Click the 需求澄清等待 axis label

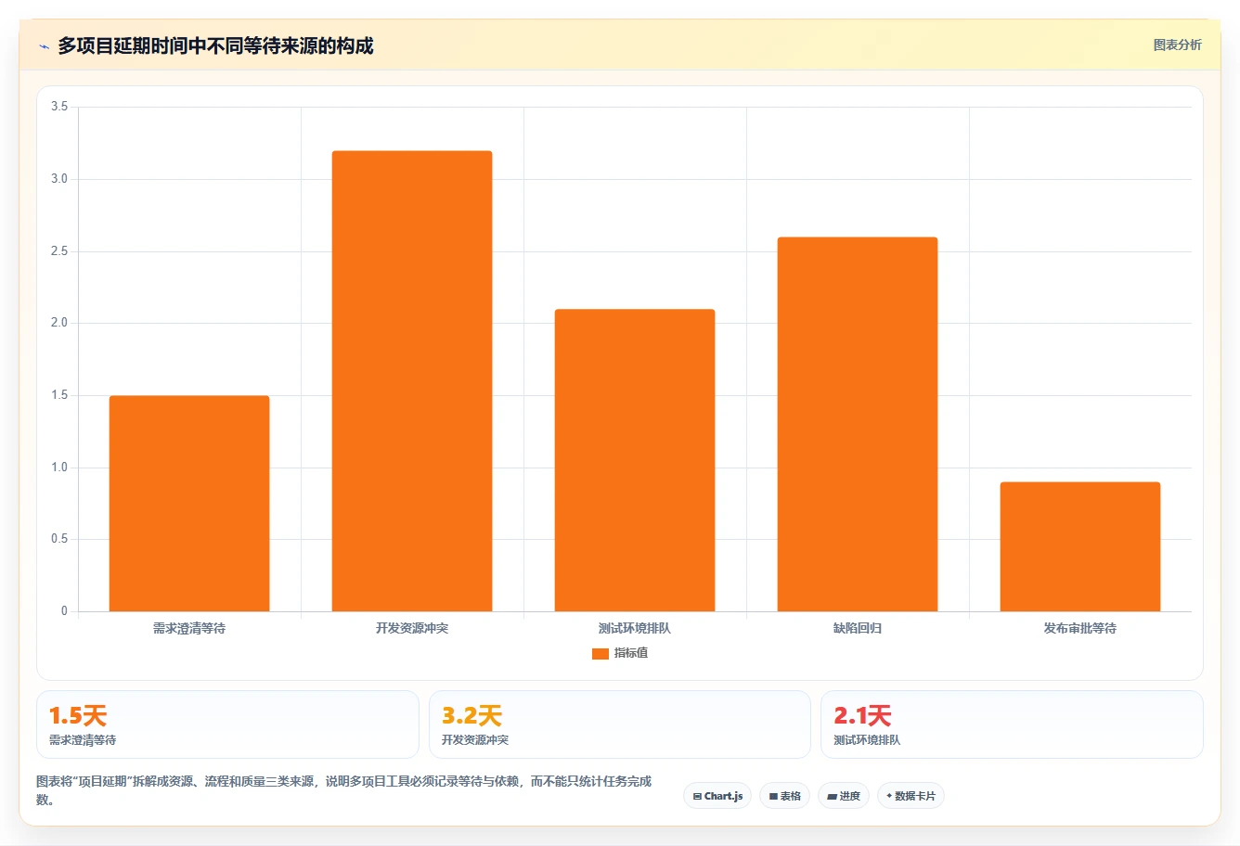pos(189,628)
